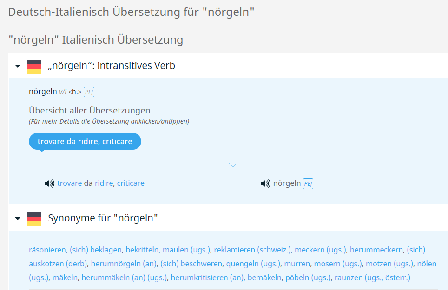Open synonym 'herumkritisieren (an)'

pos(207,277)
